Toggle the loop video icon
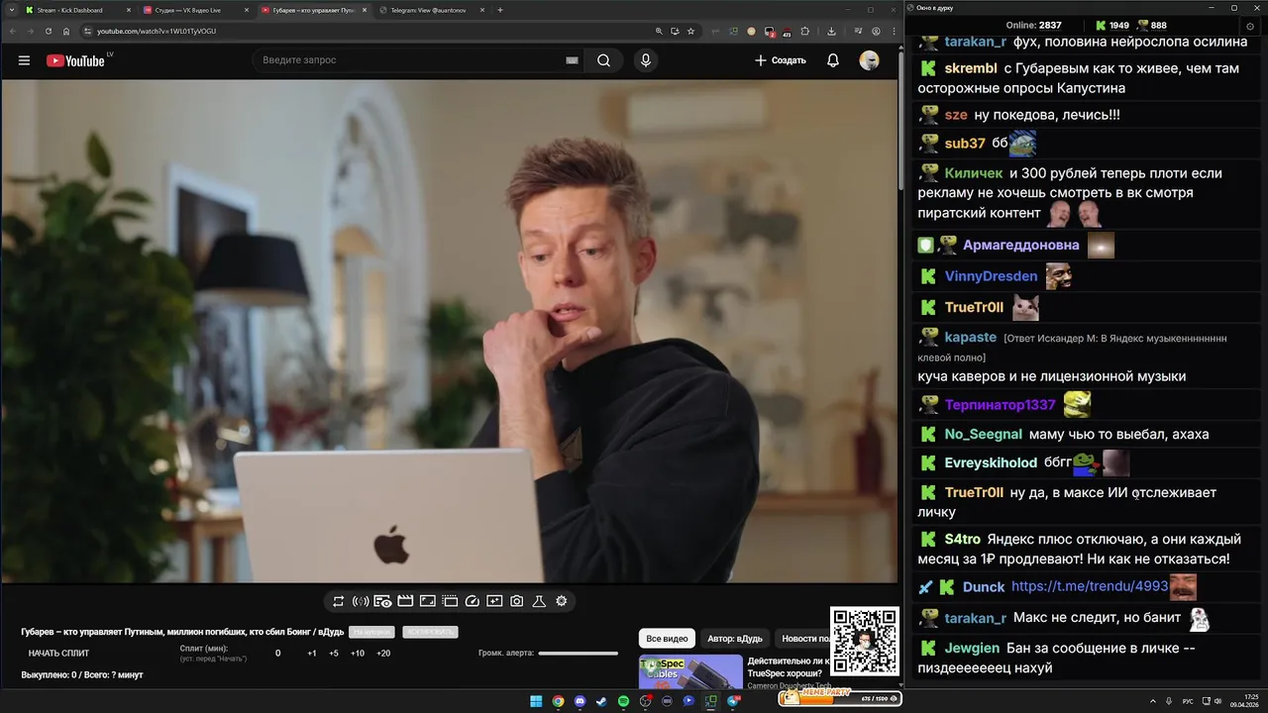 [x=338, y=601]
